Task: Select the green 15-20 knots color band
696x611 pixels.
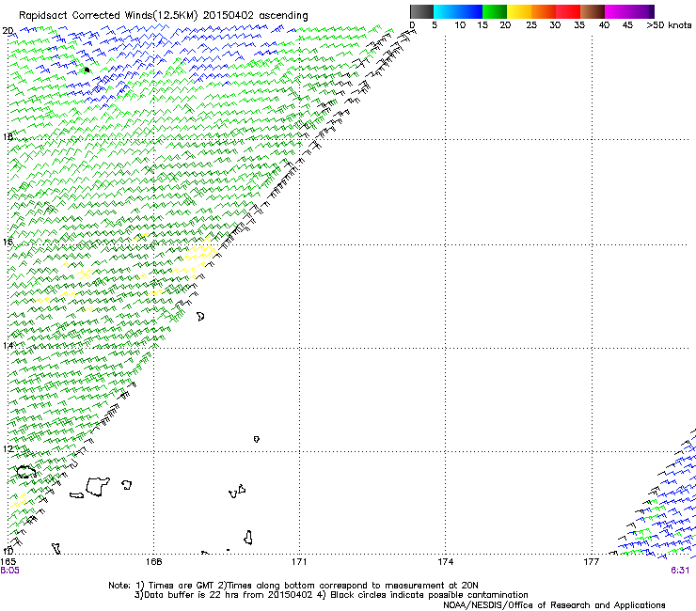Action: 495,11
